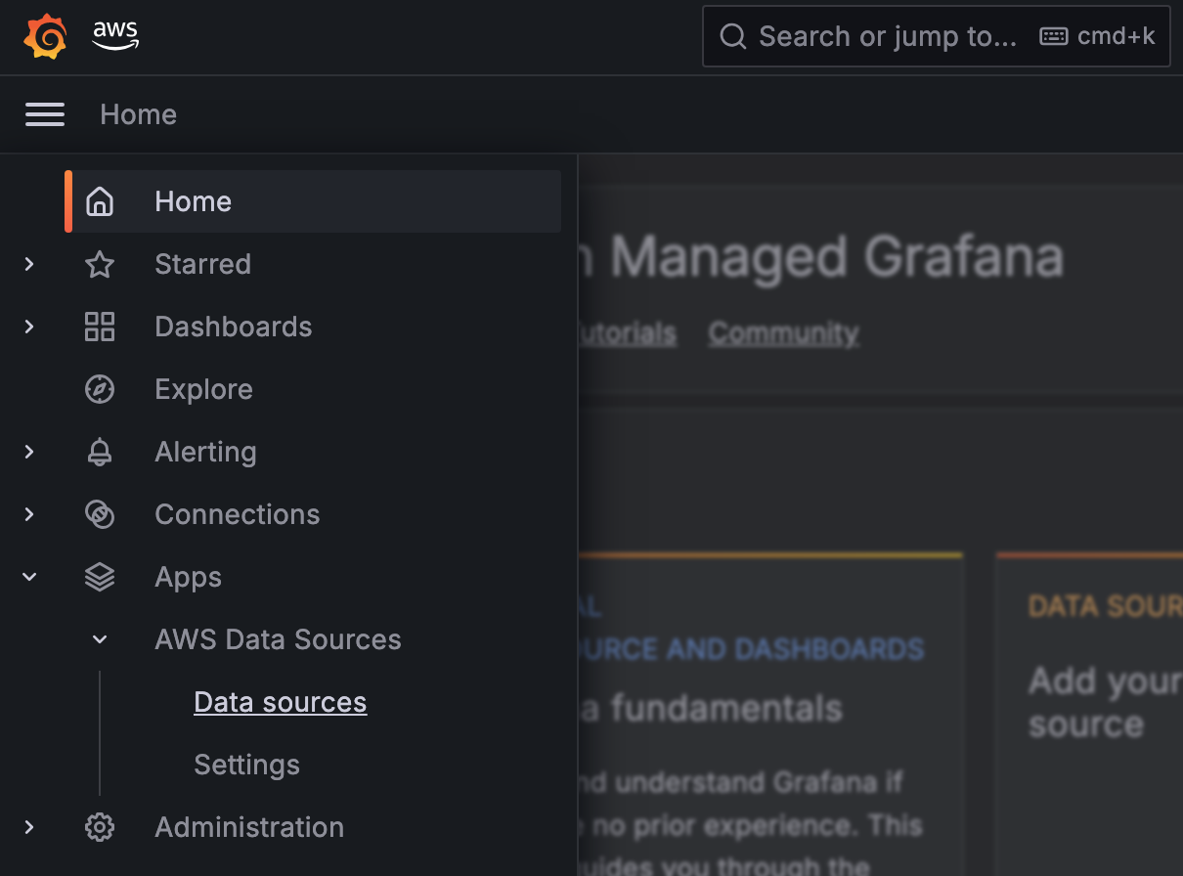This screenshot has height=876, width=1183.
Task: Expand the Dashboards section chevron
Action: click(x=29, y=327)
